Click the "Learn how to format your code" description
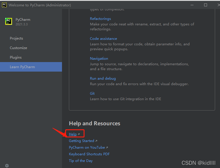 [140, 46]
